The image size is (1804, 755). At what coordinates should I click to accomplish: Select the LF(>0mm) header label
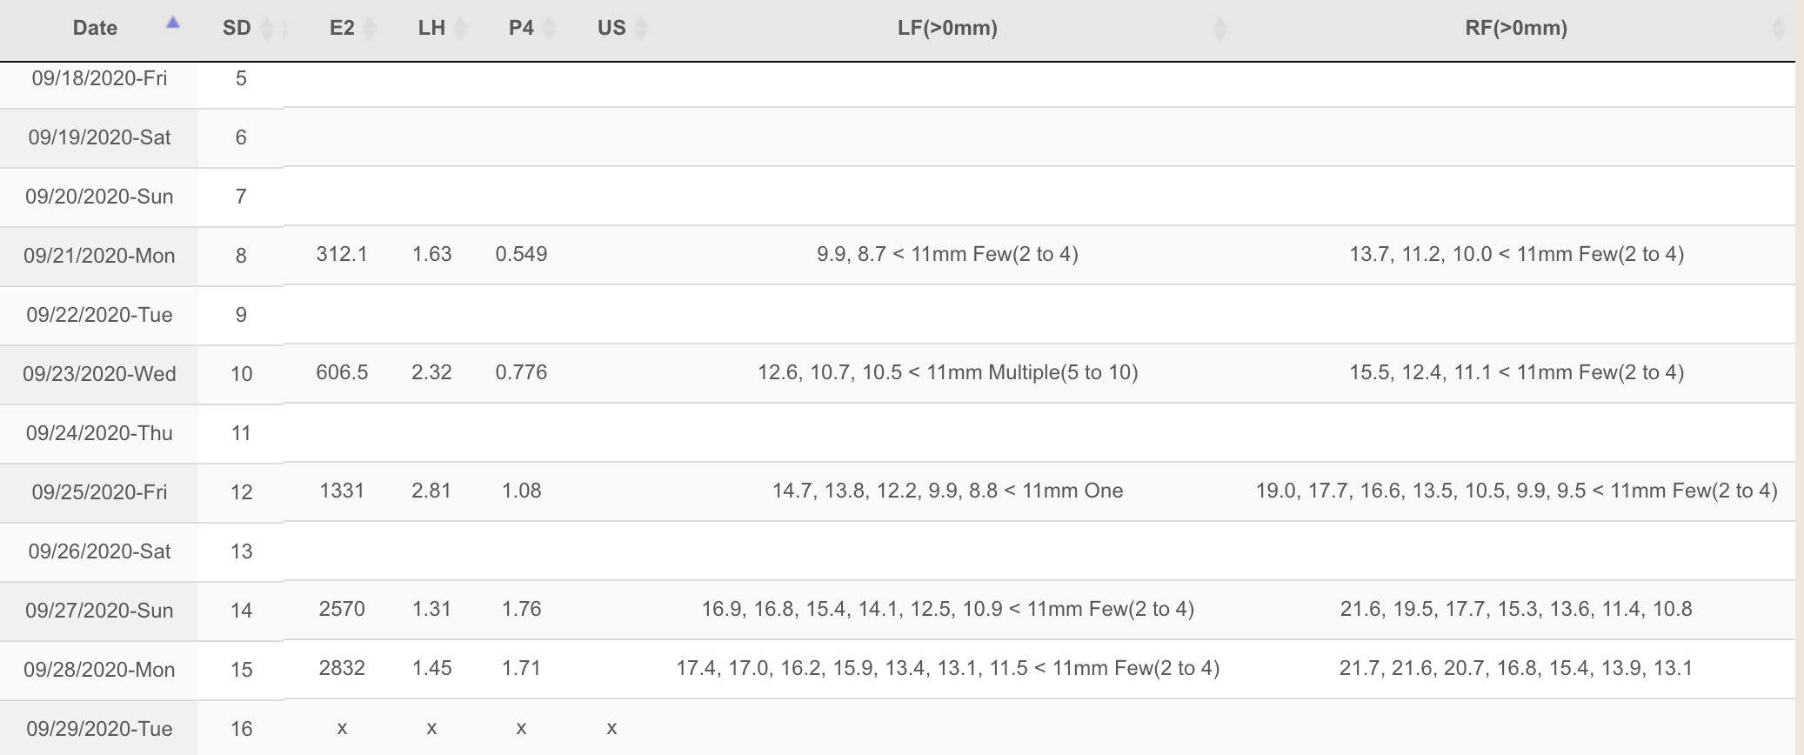click(947, 28)
